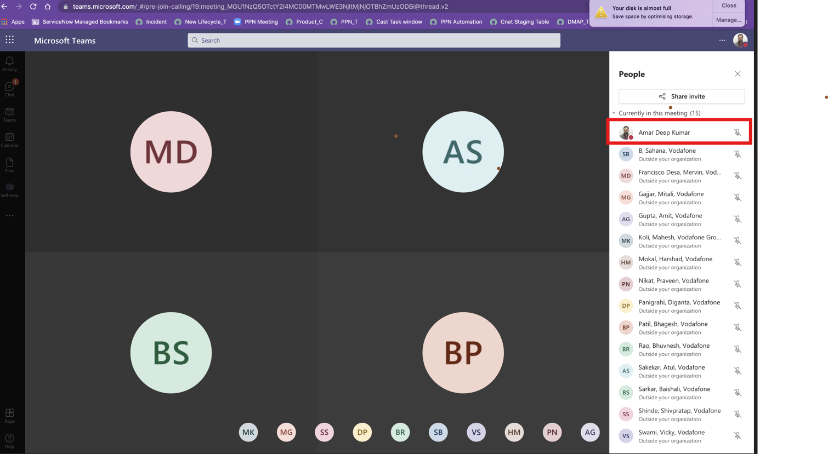Open the Incident bookmark
This screenshot has width=828, height=454.
(151, 22)
